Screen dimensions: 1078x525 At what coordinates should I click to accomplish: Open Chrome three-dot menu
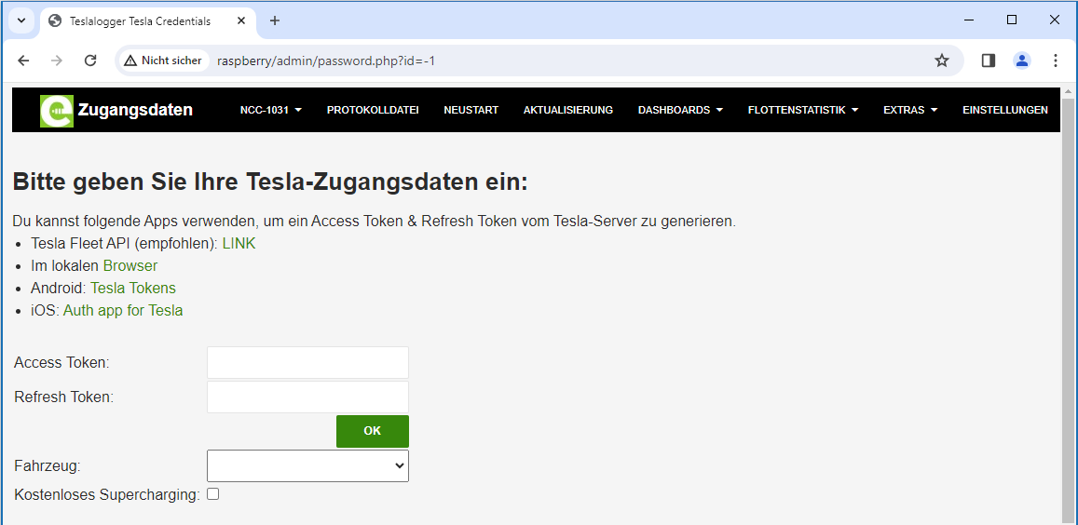pyautogui.click(x=1056, y=61)
